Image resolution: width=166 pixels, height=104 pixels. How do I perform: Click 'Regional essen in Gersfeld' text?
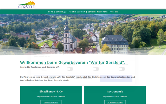coord(115,97)
